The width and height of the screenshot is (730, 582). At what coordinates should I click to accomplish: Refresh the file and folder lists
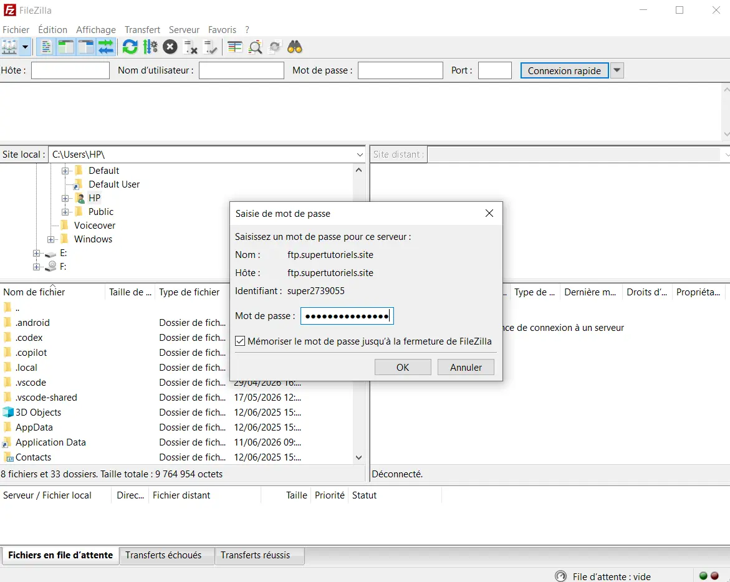coord(130,47)
